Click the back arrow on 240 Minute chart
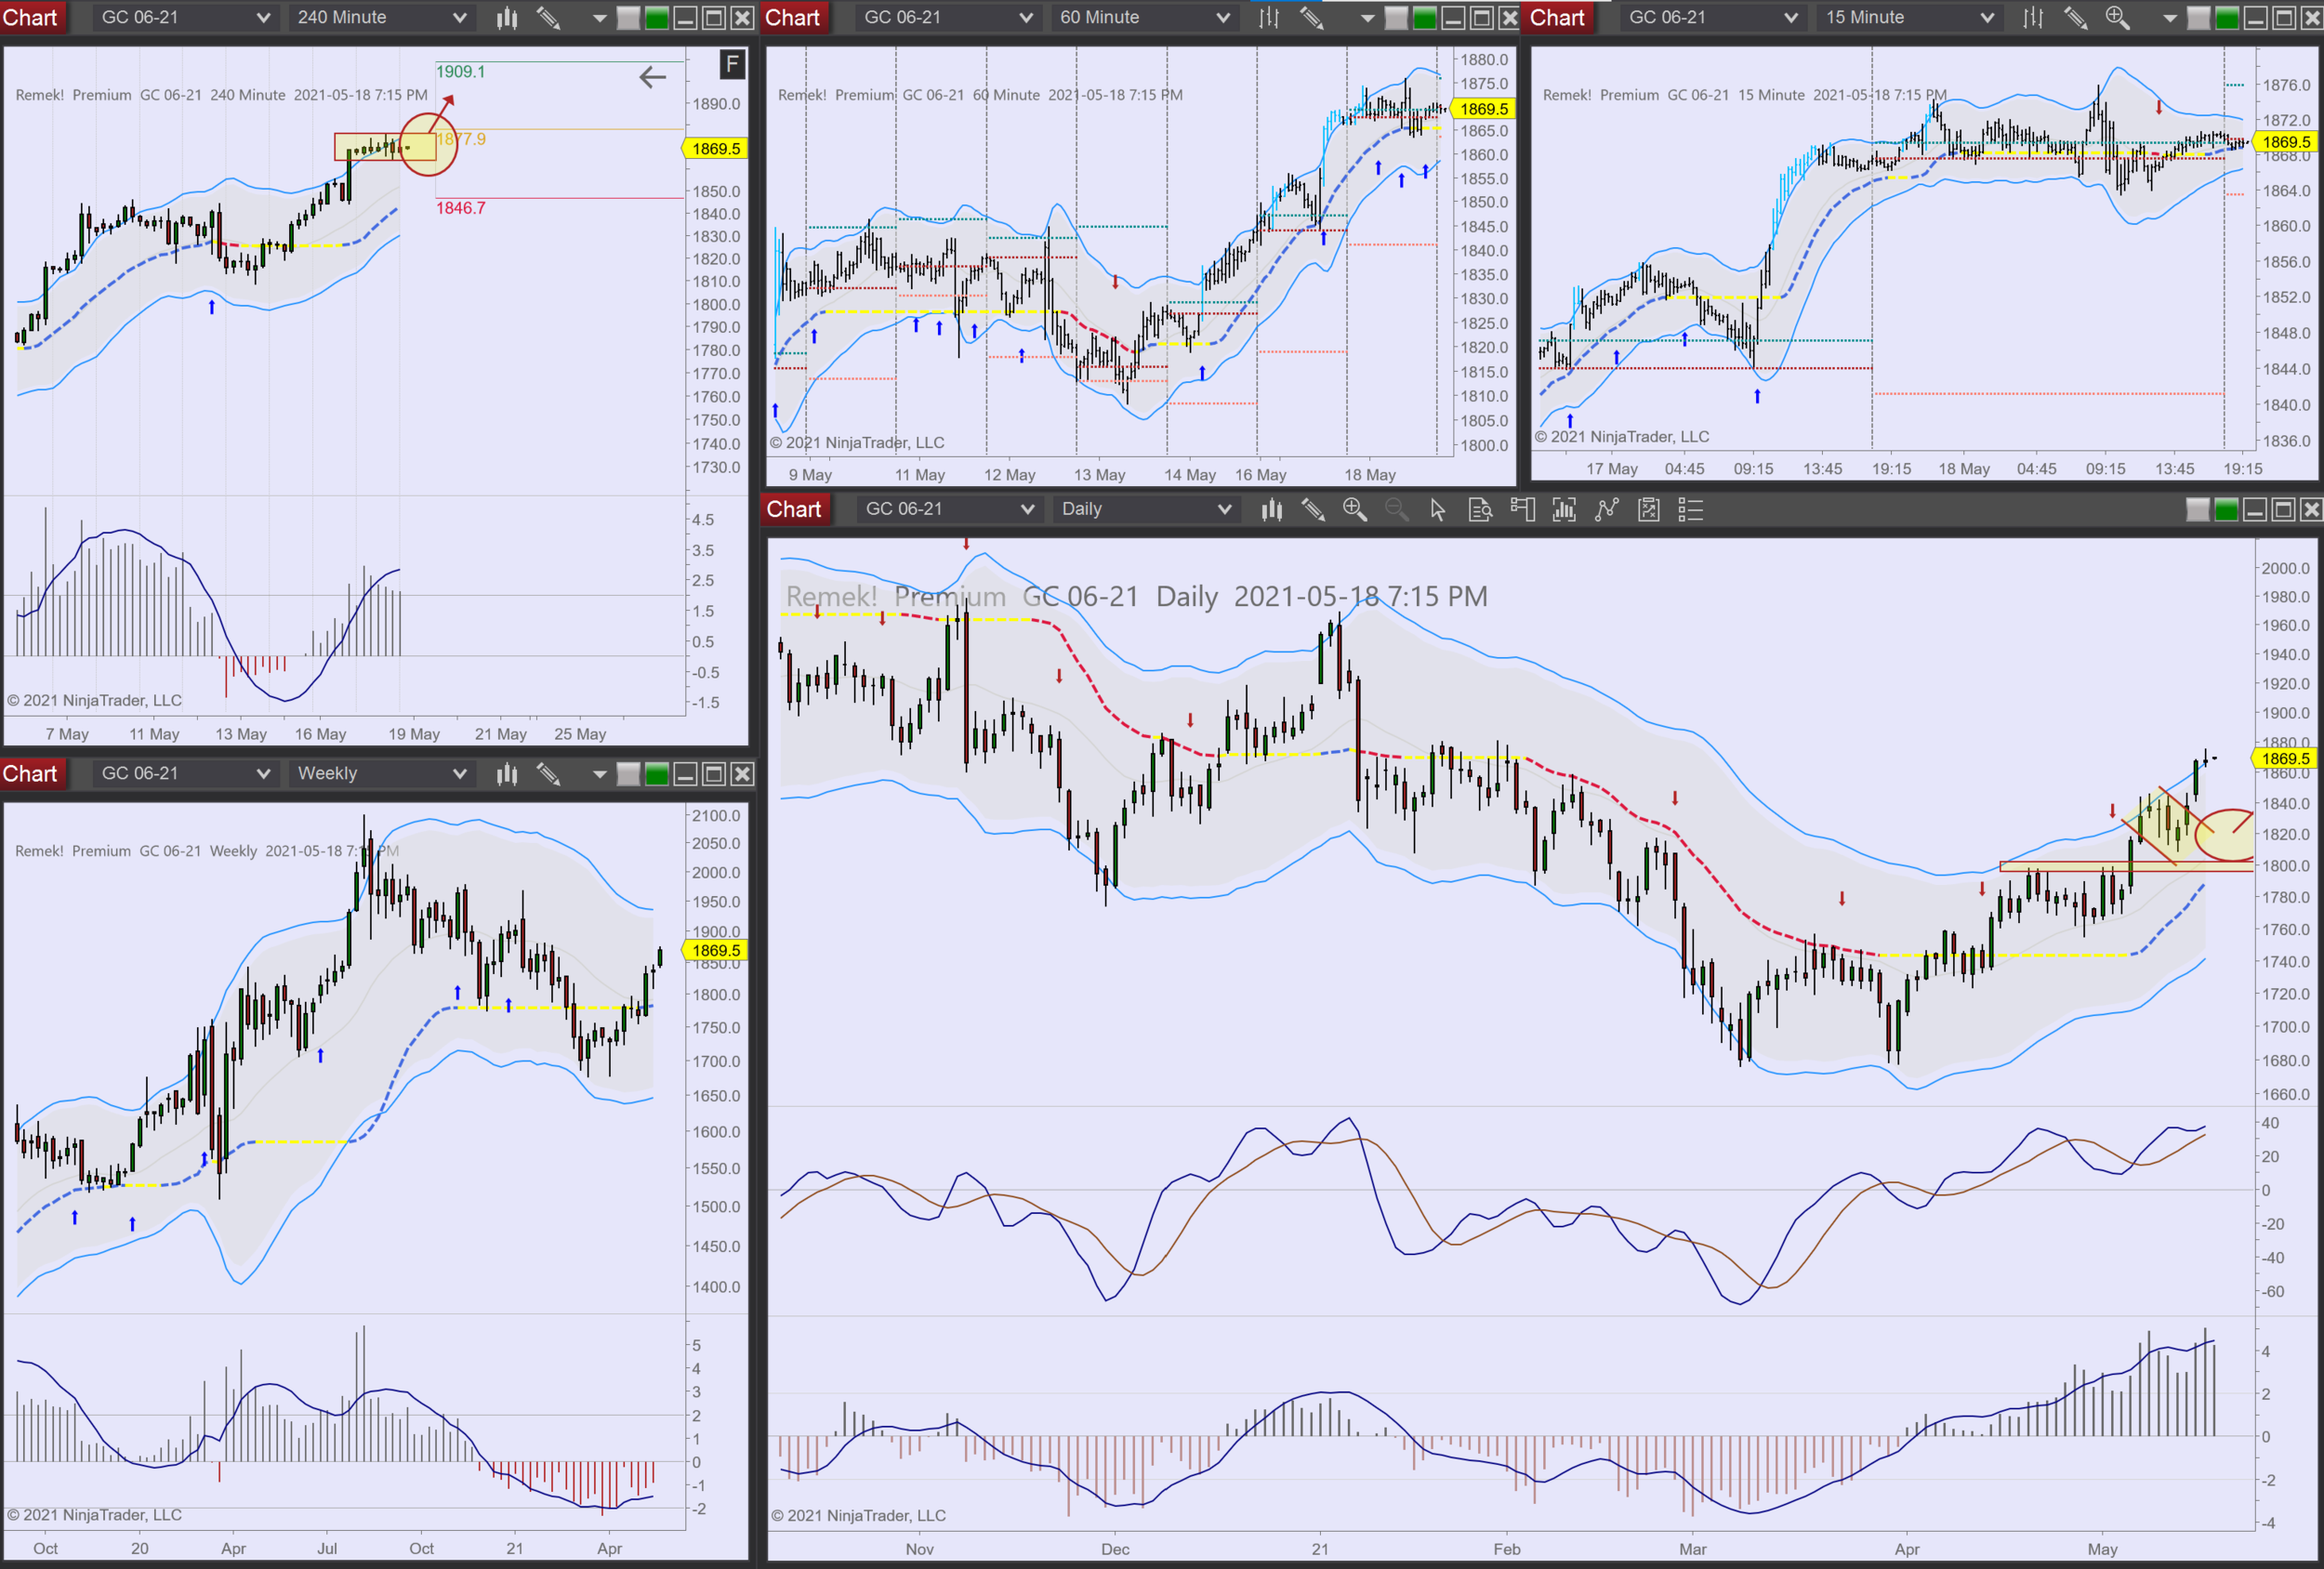The width and height of the screenshot is (2324, 1569). 652,77
